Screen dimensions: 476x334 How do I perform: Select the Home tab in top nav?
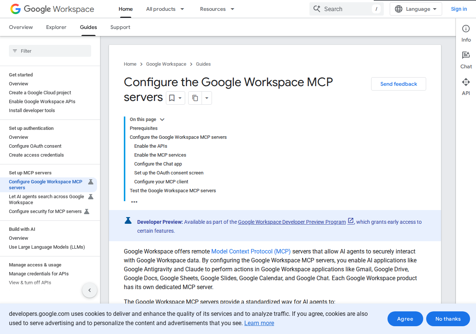point(126,9)
